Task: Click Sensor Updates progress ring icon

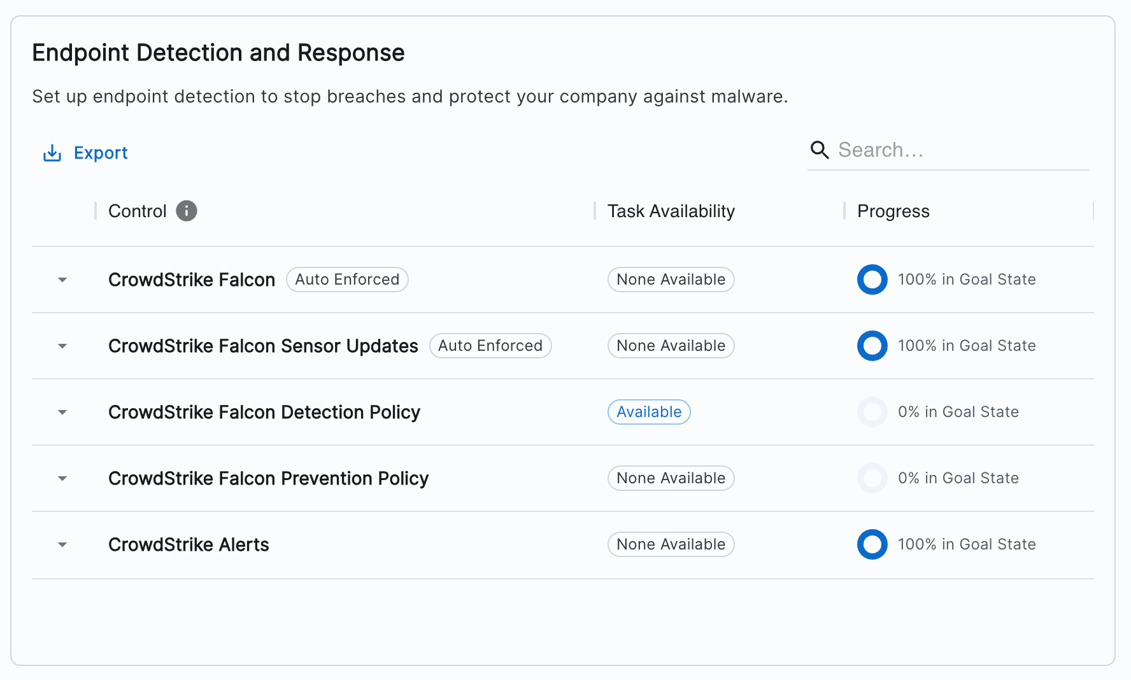Action: pyautogui.click(x=872, y=346)
